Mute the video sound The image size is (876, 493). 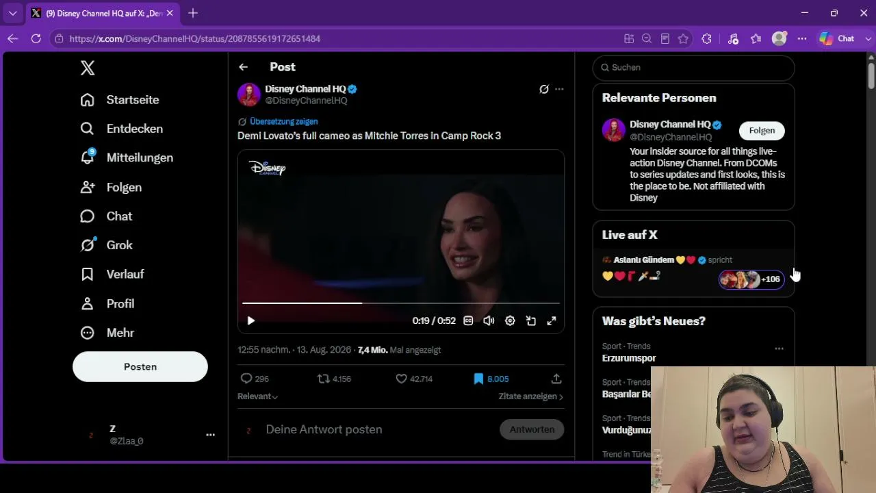[x=489, y=320]
